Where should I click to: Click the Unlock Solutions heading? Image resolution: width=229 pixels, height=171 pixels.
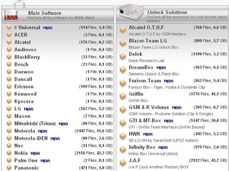[167, 12]
